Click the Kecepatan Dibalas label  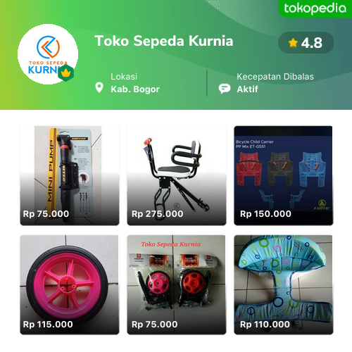pyautogui.click(x=275, y=77)
